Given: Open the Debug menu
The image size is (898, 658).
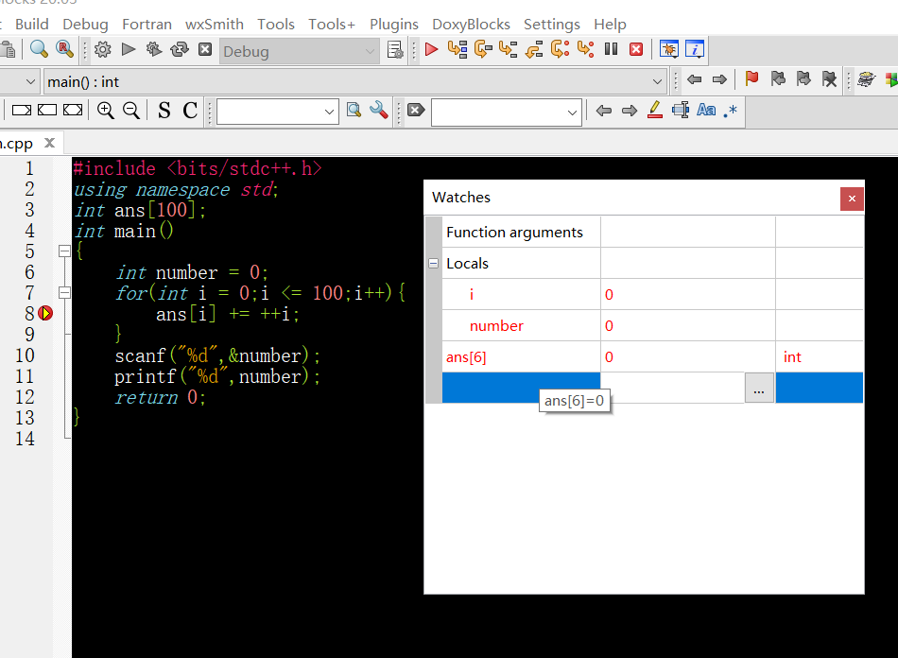Looking at the screenshot, I should pos(85,24).
